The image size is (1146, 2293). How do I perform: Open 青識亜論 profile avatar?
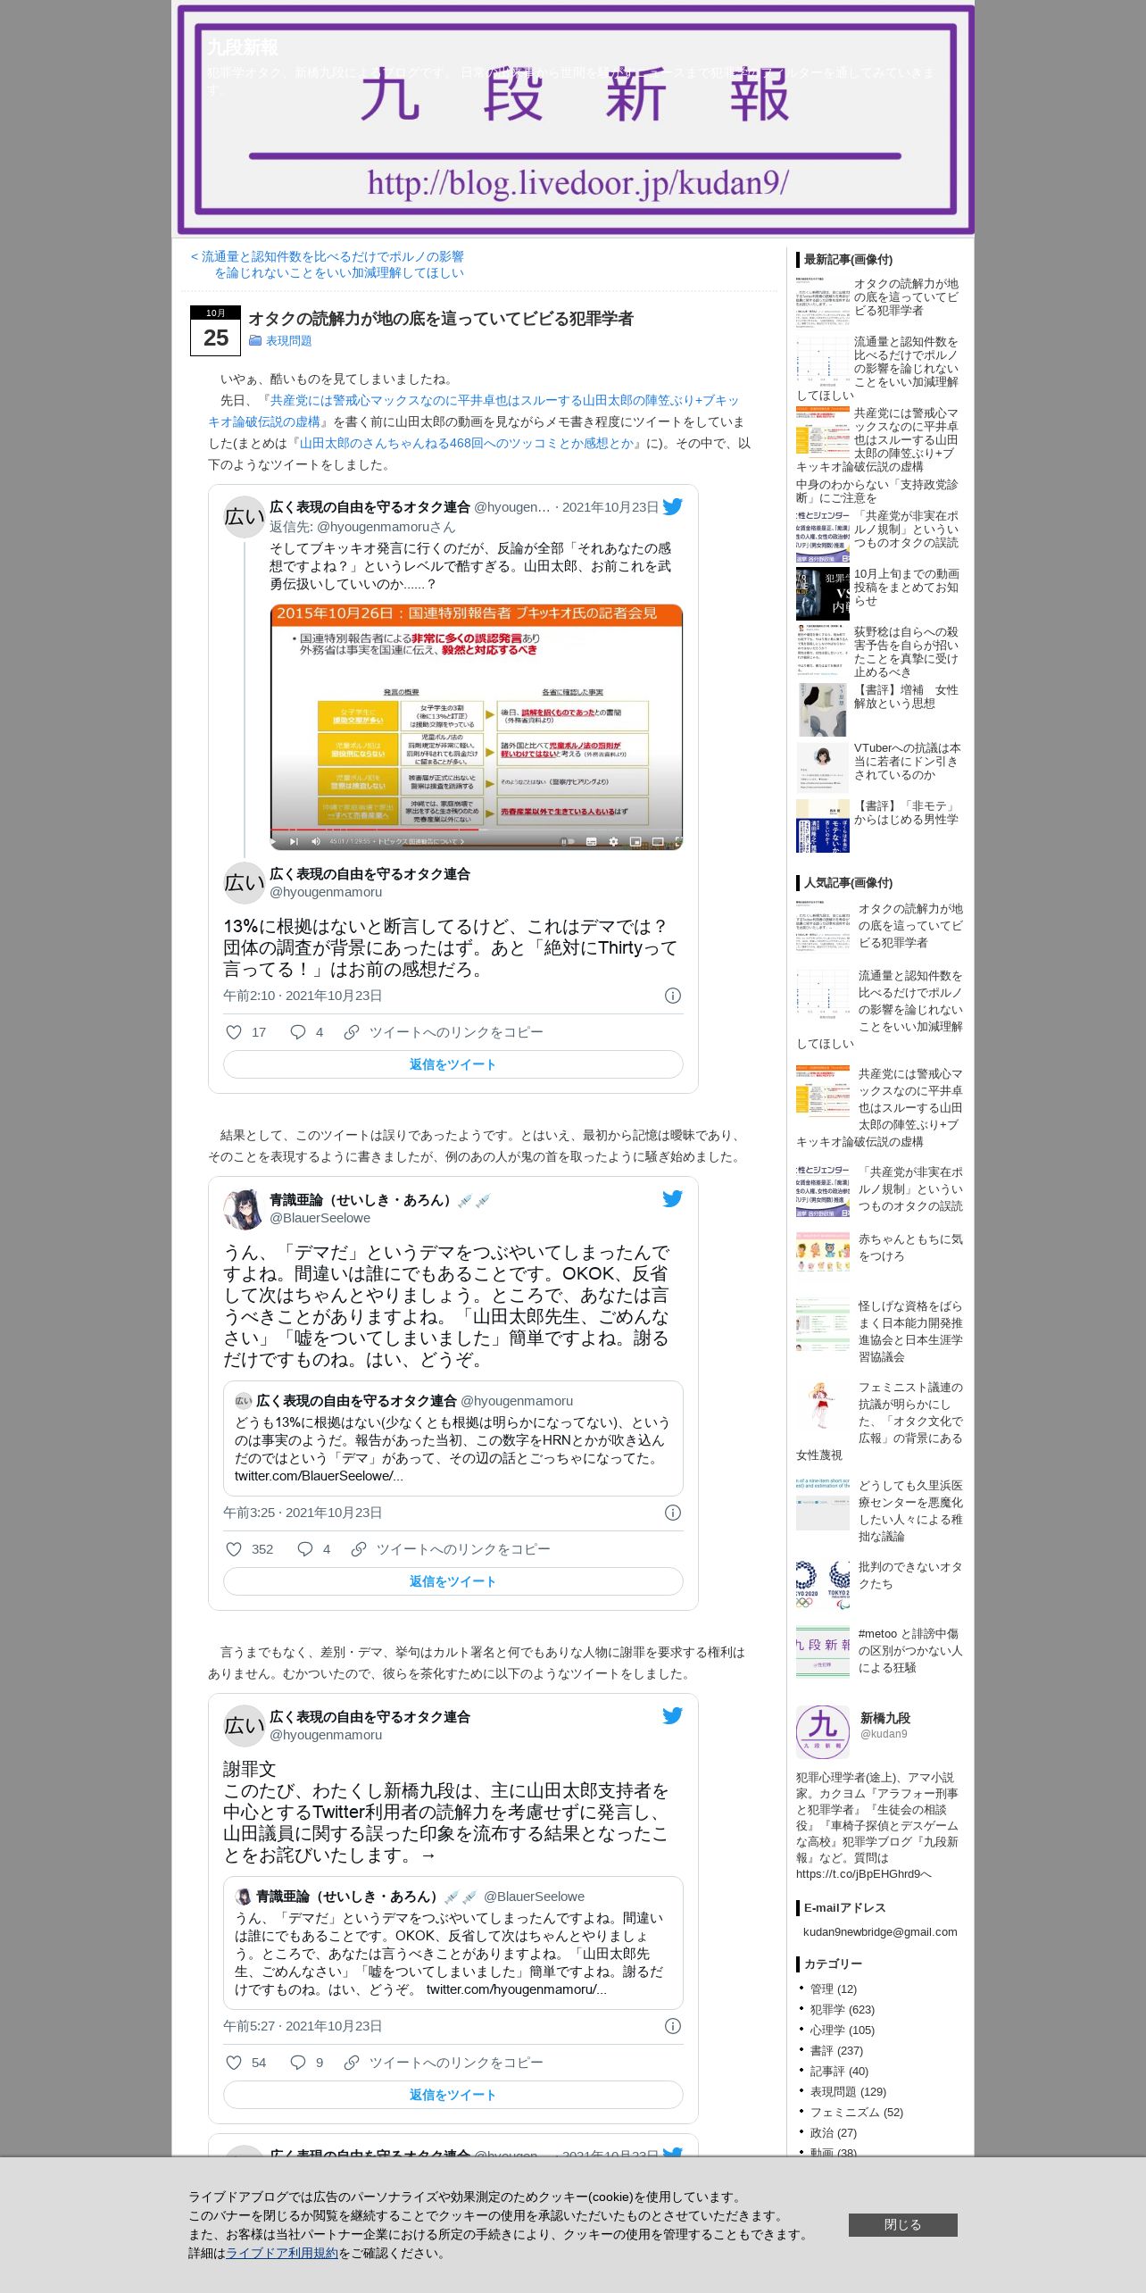(244, 1209)
